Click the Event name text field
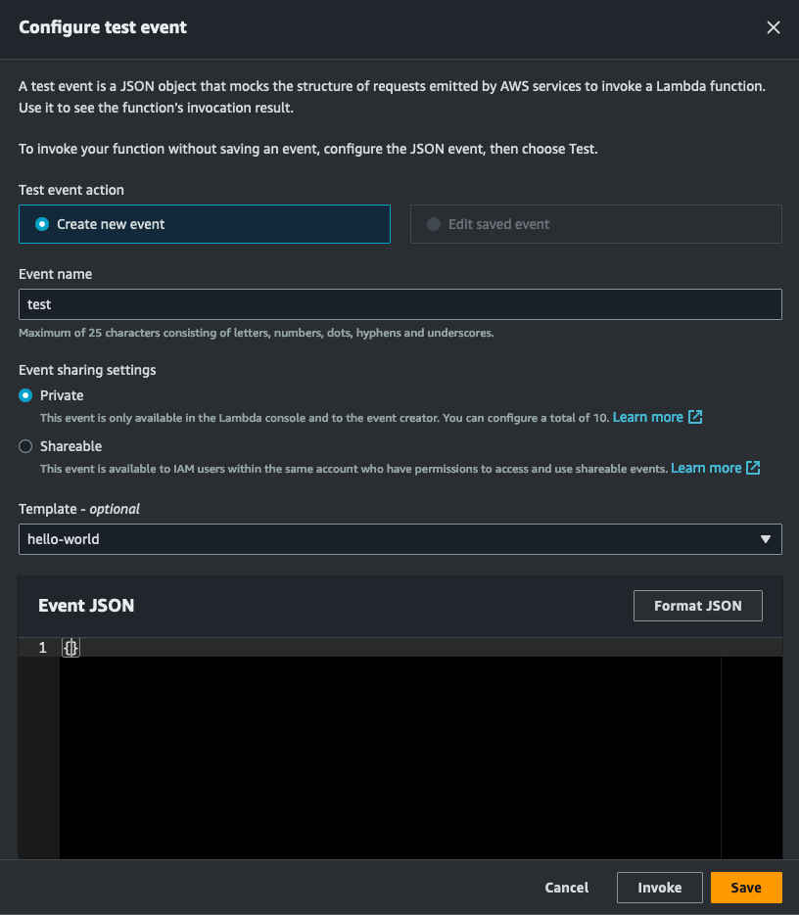 tap(399, 304)
